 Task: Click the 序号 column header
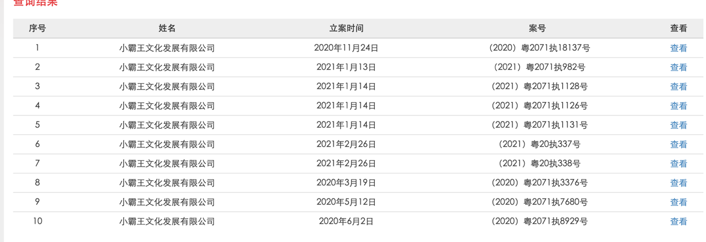[37, 28]
